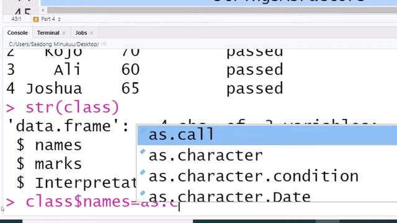Image resolution: width=397 pixels, height=223 pixels.
Task: Click the '$ marks' line in output
Action: click(49, 164)
